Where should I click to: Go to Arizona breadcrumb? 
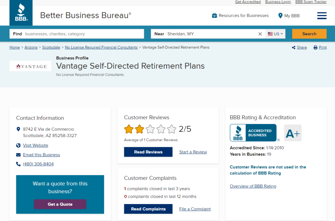click(31, 47)
